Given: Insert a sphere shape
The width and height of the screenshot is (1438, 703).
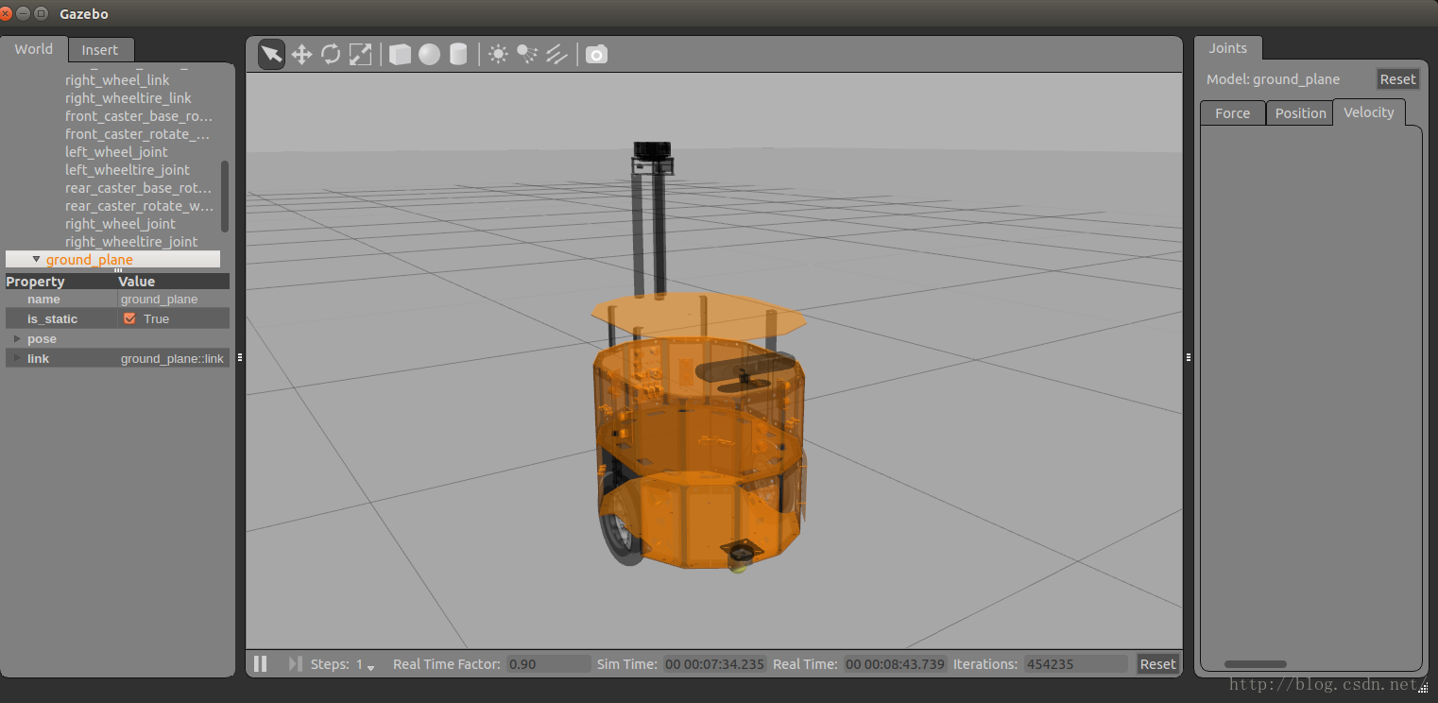Looking at the screenshot, I should (x=429, y=55).
